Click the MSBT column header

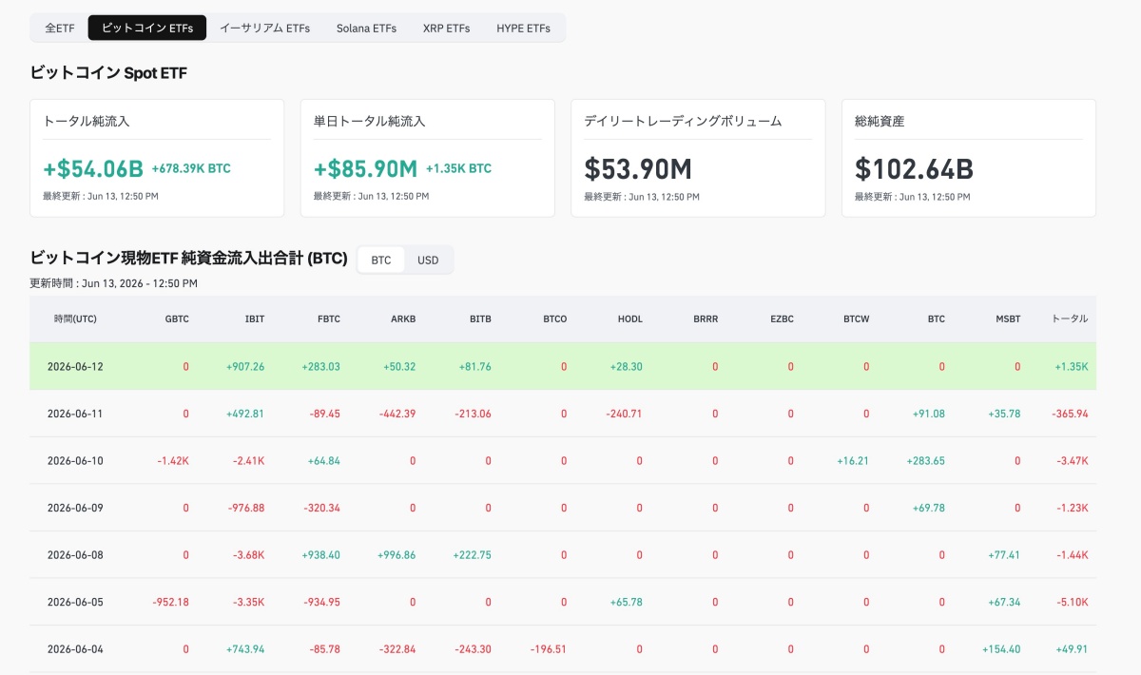(x=1008, y=318)
